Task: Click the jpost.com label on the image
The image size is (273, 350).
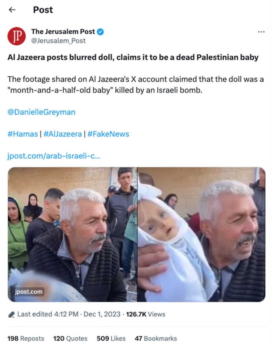Action: tap(29, 292)
